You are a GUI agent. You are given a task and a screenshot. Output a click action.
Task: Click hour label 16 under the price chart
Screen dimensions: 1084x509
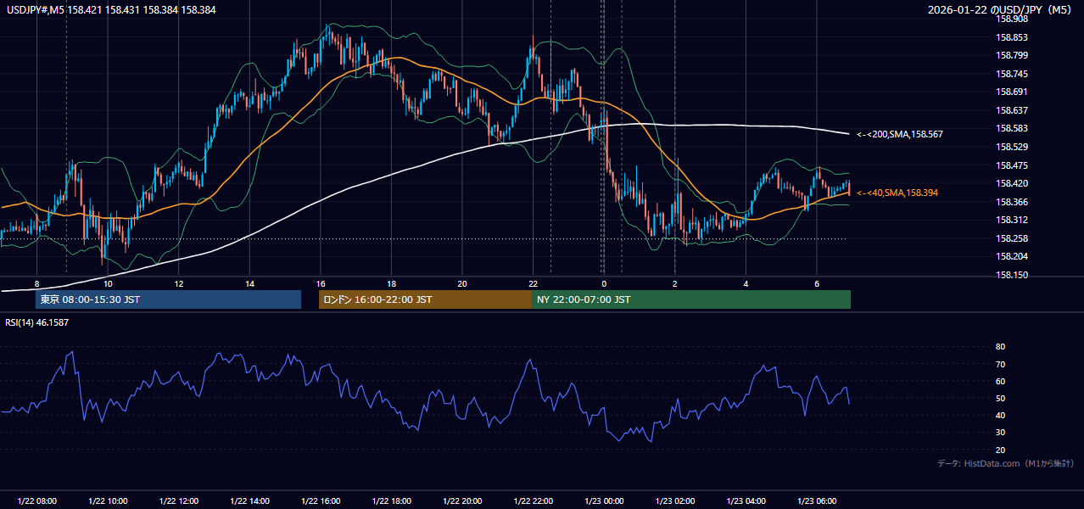[x=321, y=283]
